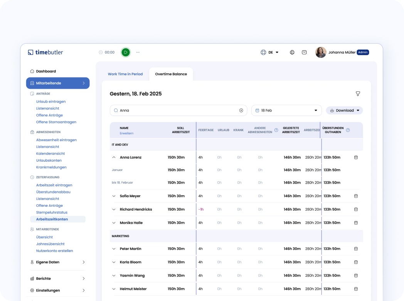Expand the Sofia Meyer row
Image resolution: width=404 pixels, height=301 pixels.
coord(114,196)
